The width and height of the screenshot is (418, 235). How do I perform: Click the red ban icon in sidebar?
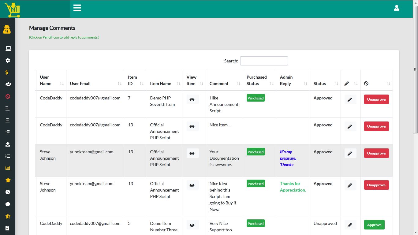(8, 96)
